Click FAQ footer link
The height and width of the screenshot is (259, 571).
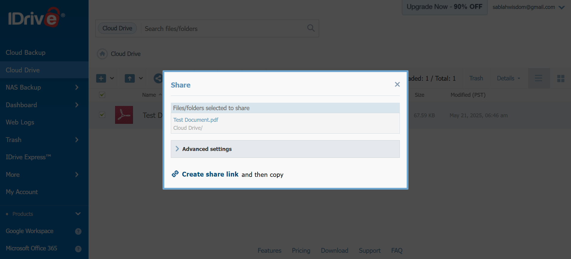pos(397,251)
